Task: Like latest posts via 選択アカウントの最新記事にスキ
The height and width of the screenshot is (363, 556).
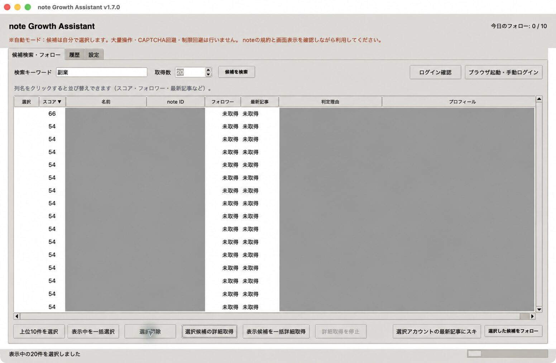Action: pyautogui.click(x=436, y=331)
